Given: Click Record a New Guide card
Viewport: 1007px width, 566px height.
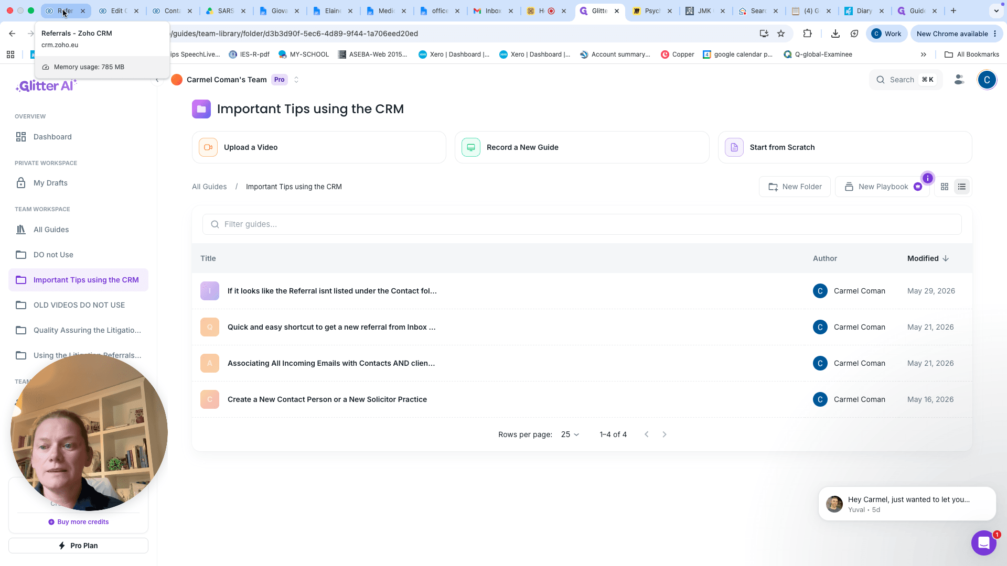Looking at the screenshot, I should tap(582, 147).
